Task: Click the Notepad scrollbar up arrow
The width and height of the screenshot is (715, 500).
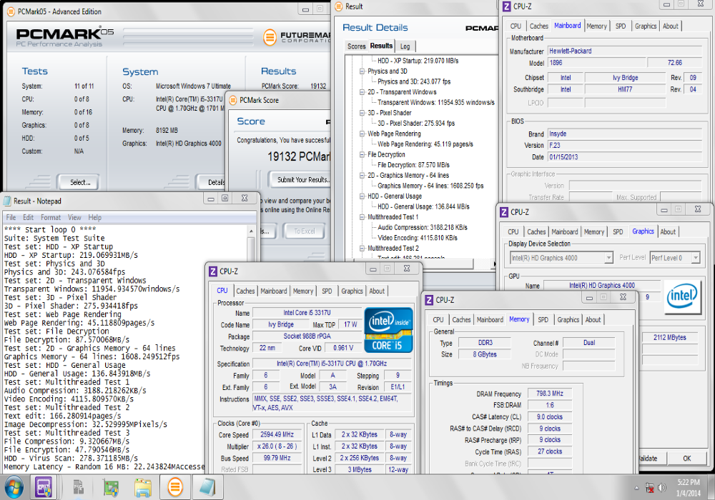Action: click(x=251, y=231)
